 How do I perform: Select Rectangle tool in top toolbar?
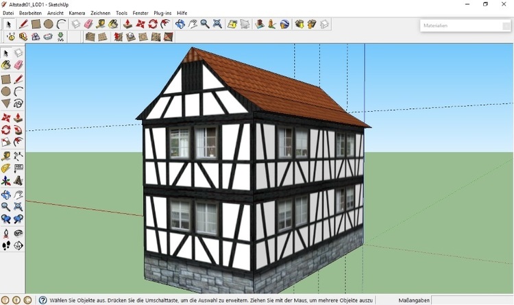coord(36,24)
